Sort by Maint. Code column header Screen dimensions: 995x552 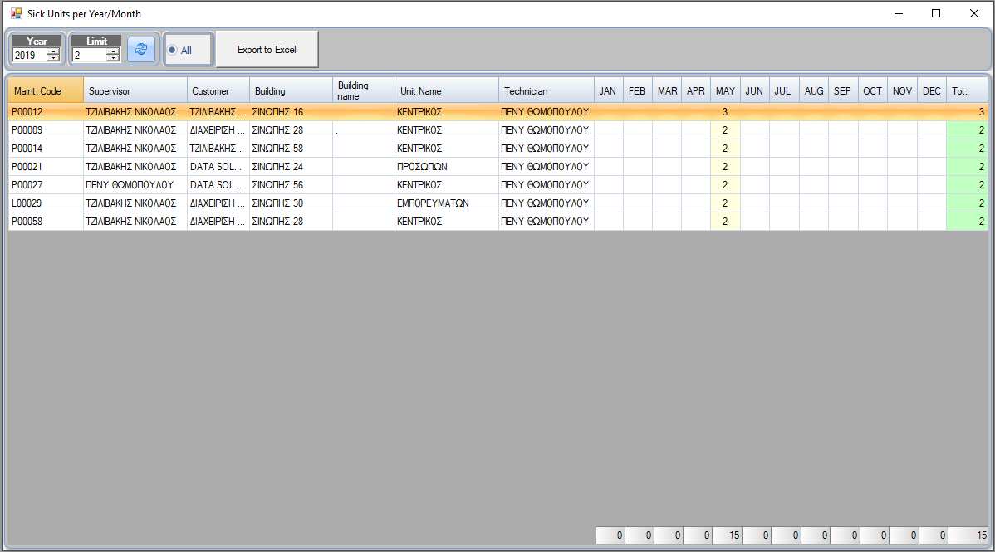tap(46, 90)
